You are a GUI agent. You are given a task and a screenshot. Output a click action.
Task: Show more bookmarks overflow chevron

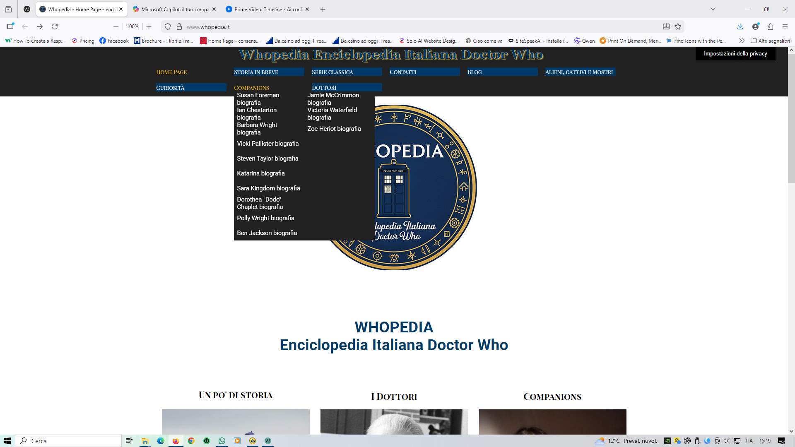742,41
